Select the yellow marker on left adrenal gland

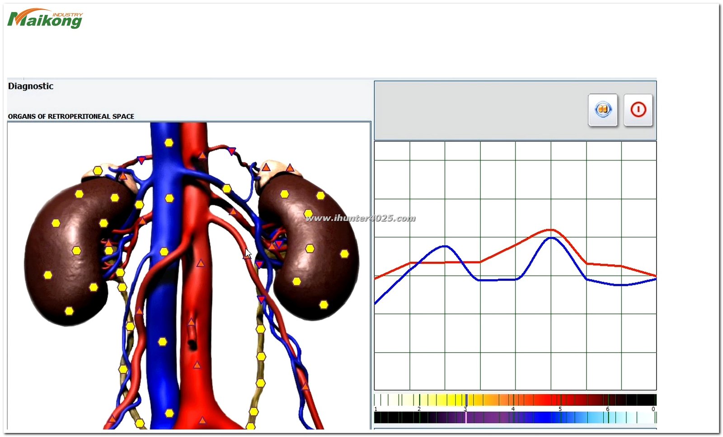[98, 170]
